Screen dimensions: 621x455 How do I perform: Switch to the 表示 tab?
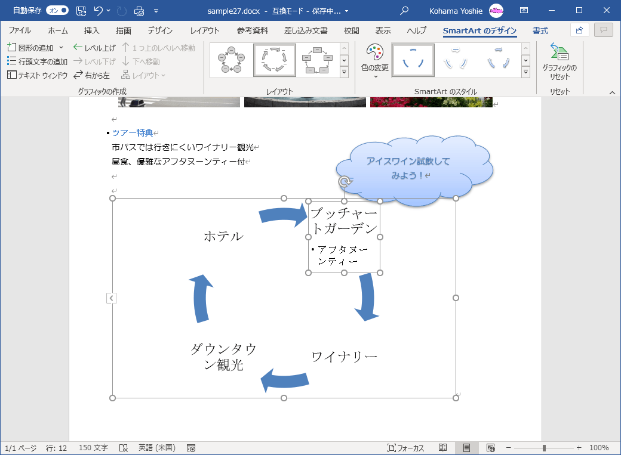pyautogui.click(x=383, y=30)
